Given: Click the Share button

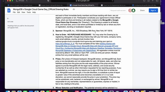Looking at the screenshot, I should coord(142,10).
